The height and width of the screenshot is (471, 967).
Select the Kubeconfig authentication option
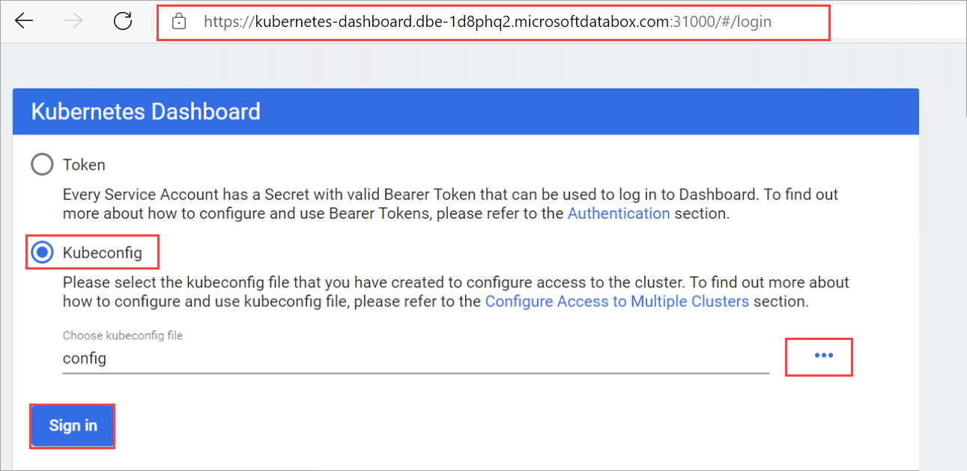pos(42,252)
